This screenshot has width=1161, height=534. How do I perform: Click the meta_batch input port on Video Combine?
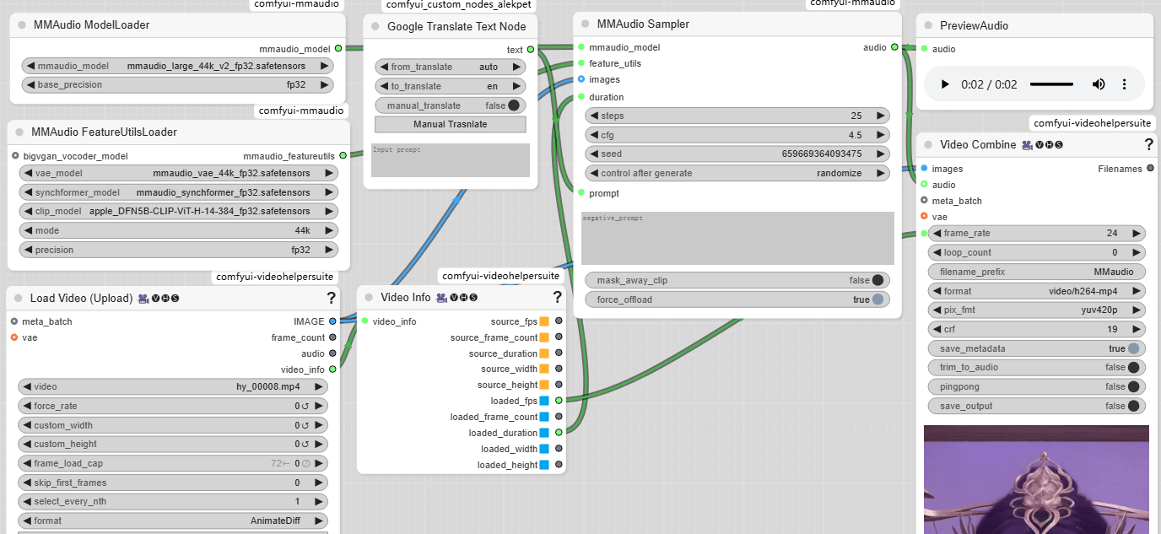pos(925,201)
